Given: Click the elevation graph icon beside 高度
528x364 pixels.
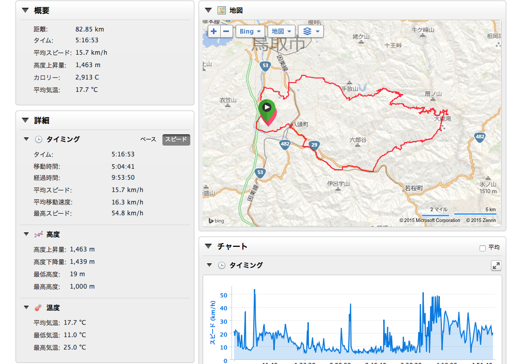Looking at the screenshot, I should pos(39,234).
